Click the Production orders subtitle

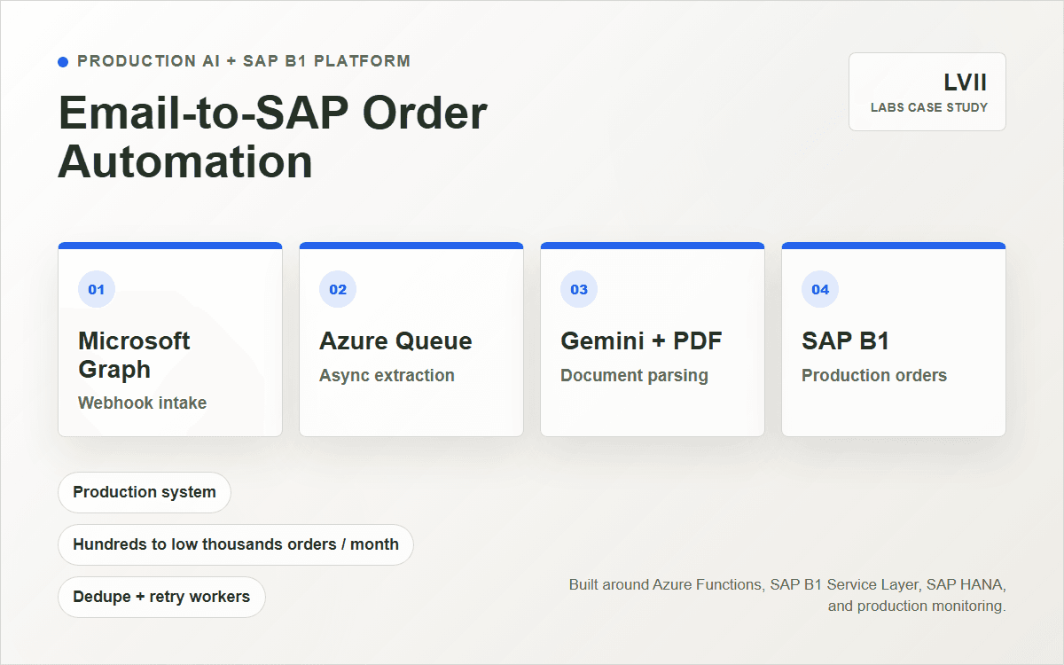(x=874, y=375)
